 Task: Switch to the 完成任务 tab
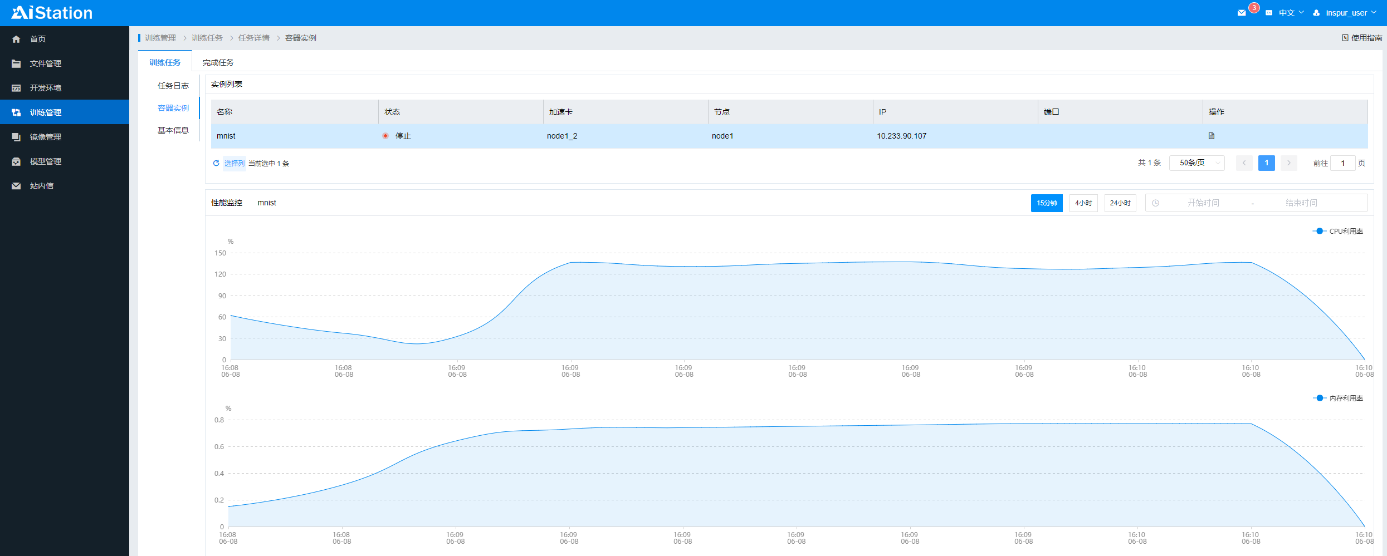pyautogui.click(x=218, y=62)
